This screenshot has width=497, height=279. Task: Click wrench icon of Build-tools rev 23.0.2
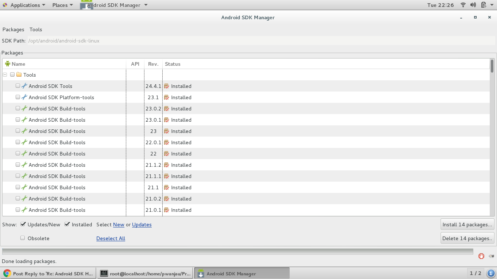point(24,109)
